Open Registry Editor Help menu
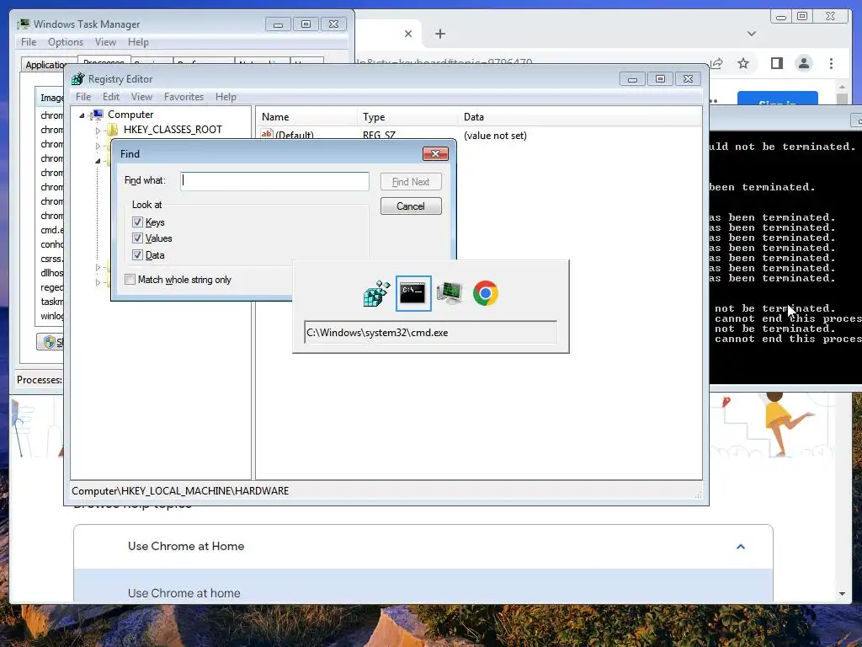 226,97
